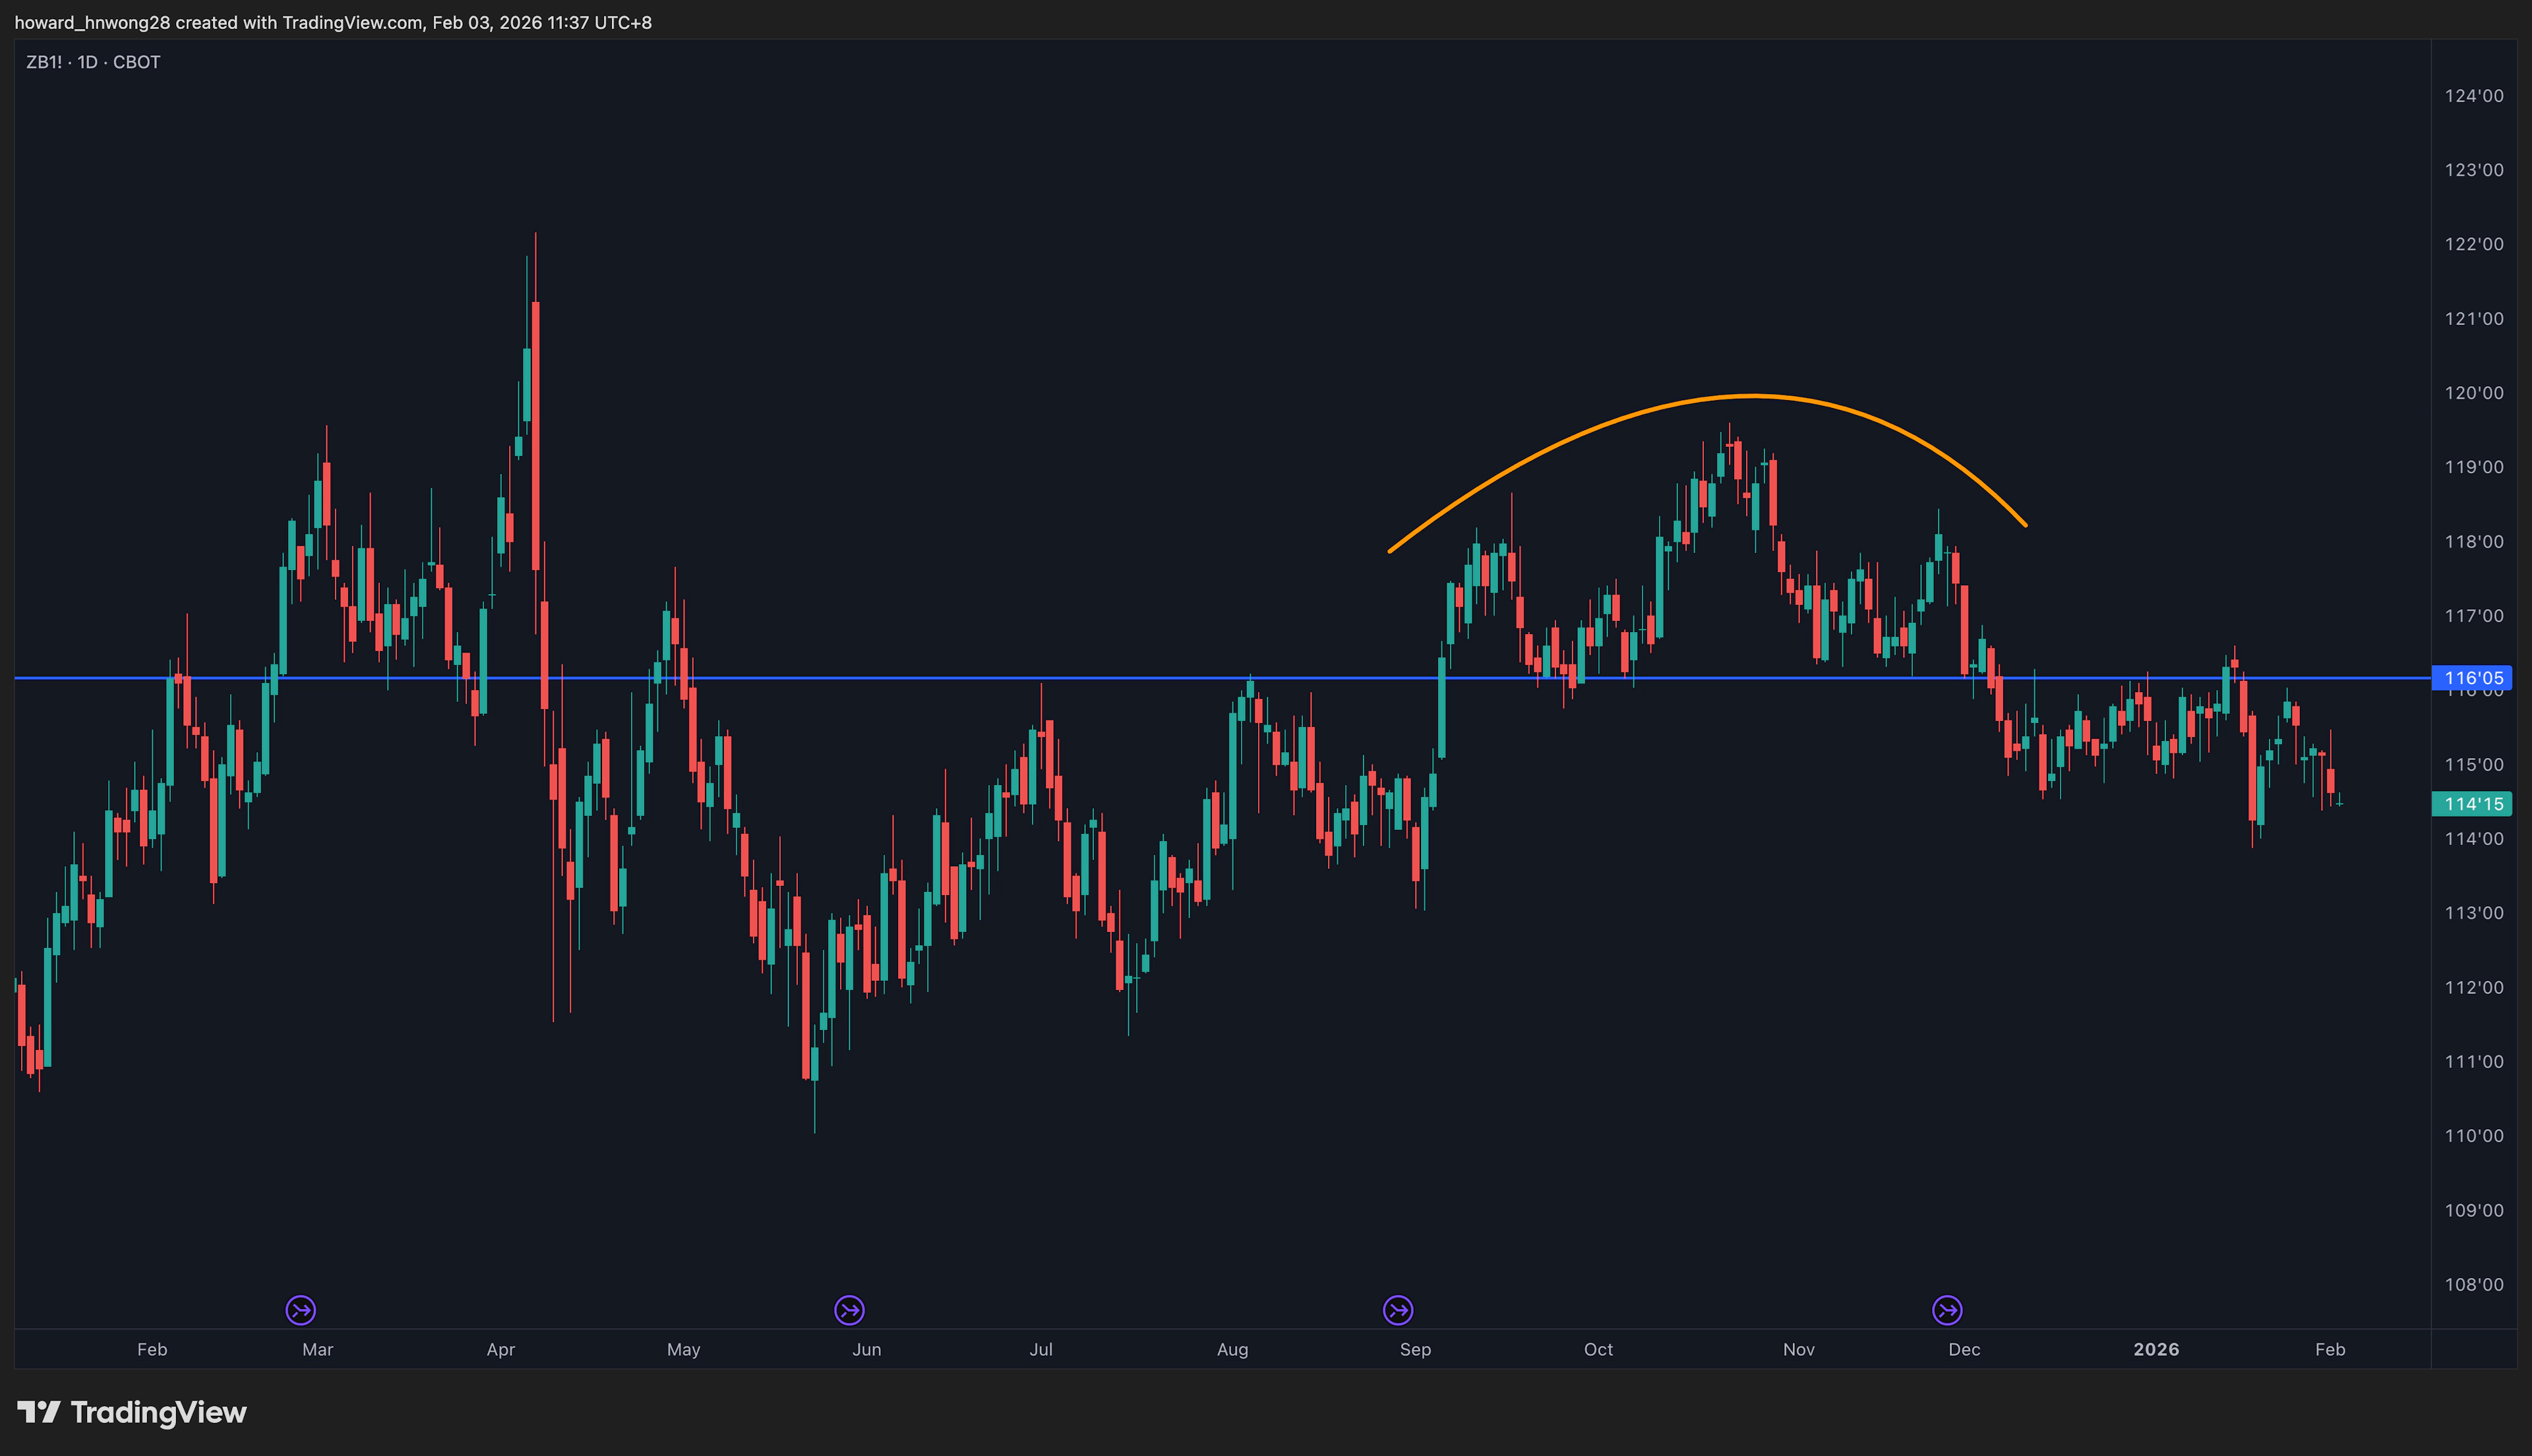Click the contract rollover icon near Sep
This screenshot has width=2532, height=1456.
pyautogui.click(x=1398, y=1310)
